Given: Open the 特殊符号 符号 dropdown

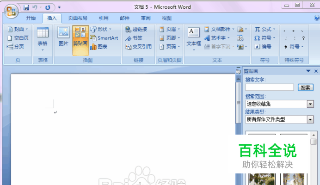Looking at the screenshot, I should coord(294,47).
